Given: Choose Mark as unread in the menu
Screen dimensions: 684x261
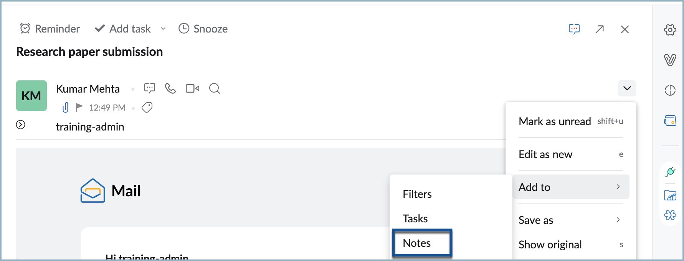Looking at the screenshot, I should pyautogui.click(x=555, y=121).
